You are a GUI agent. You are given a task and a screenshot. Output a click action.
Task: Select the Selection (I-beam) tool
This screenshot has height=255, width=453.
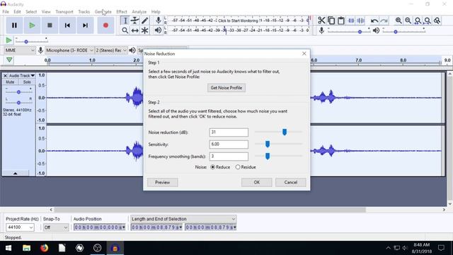pyautogui.click(x=125, y=21)
